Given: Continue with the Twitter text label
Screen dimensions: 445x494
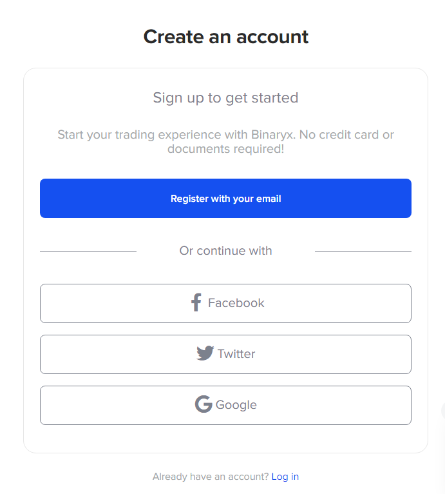Looking at the screenshot, I should pos(236,354).
